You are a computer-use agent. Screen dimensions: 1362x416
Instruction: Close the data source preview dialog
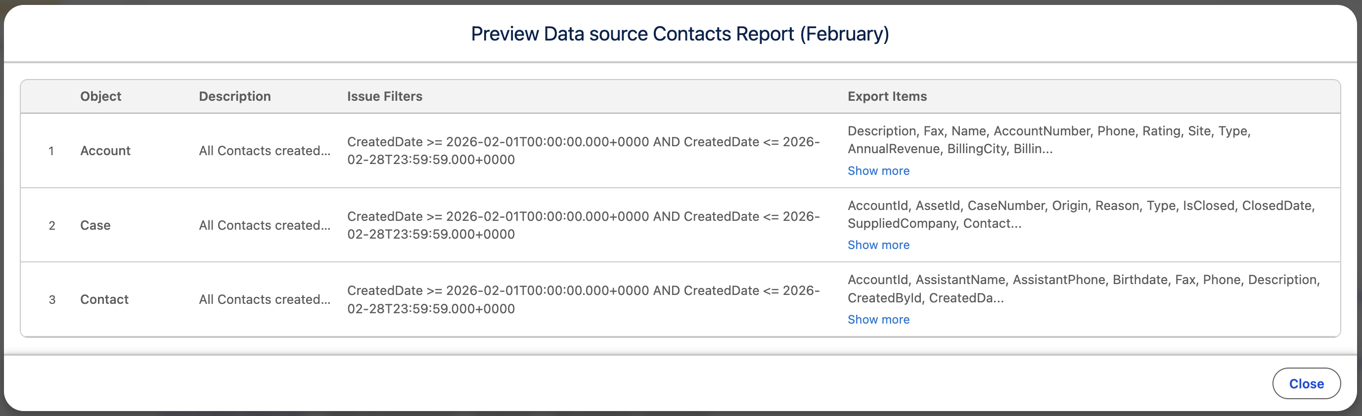pos(1306,384)
